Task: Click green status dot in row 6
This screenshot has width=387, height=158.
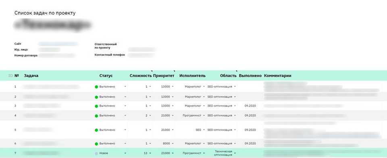Action: point(96,144)
